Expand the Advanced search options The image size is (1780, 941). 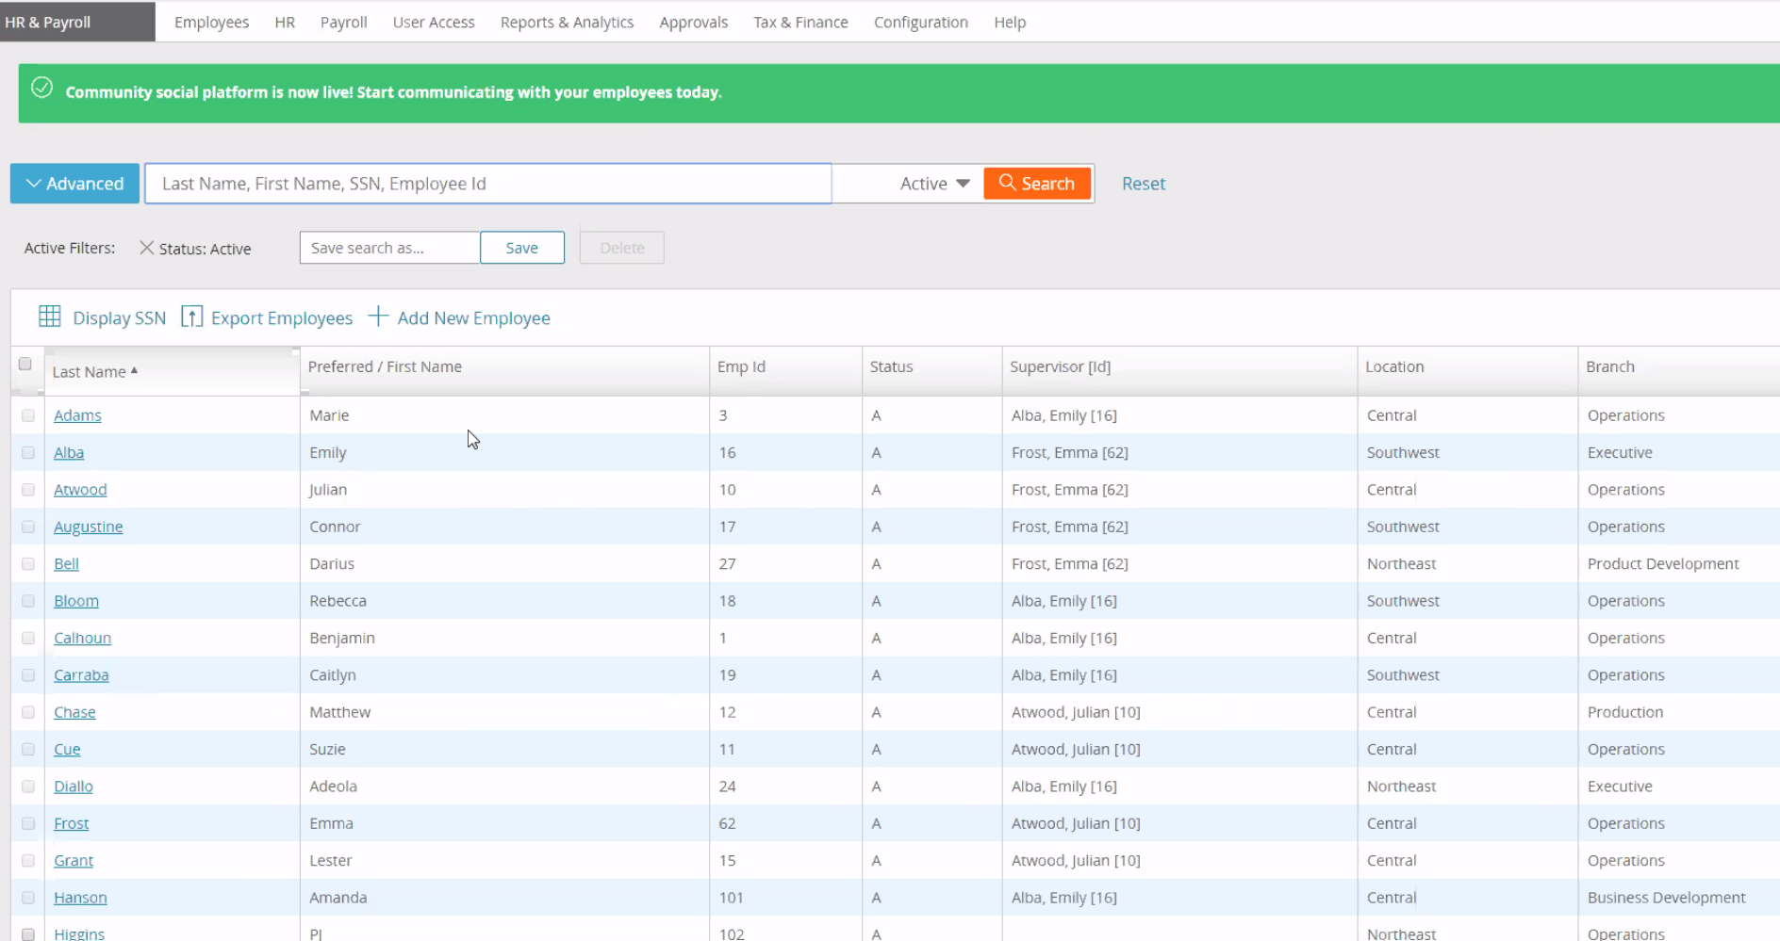[74, 184]
